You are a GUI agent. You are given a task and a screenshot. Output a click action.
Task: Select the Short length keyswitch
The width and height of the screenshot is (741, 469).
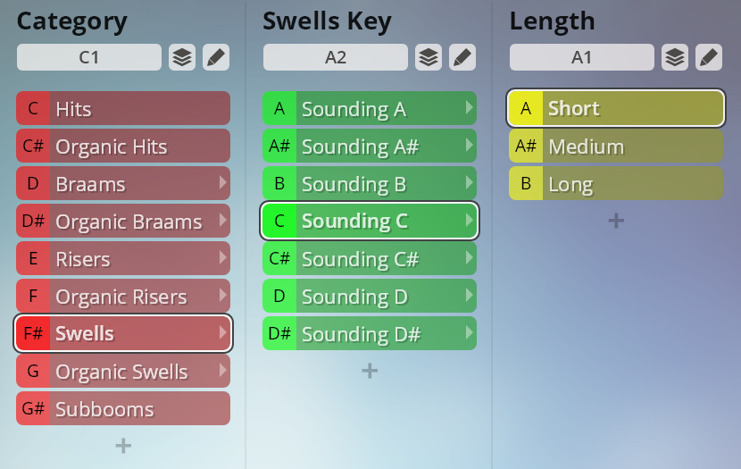click(x=616, y=108)
